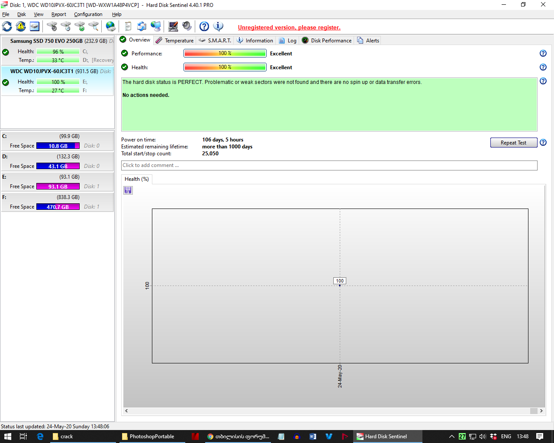The height and width of the screenshot is (443, 554).
Task: Switch to the Temperature tab
Action: coord(175,40)
